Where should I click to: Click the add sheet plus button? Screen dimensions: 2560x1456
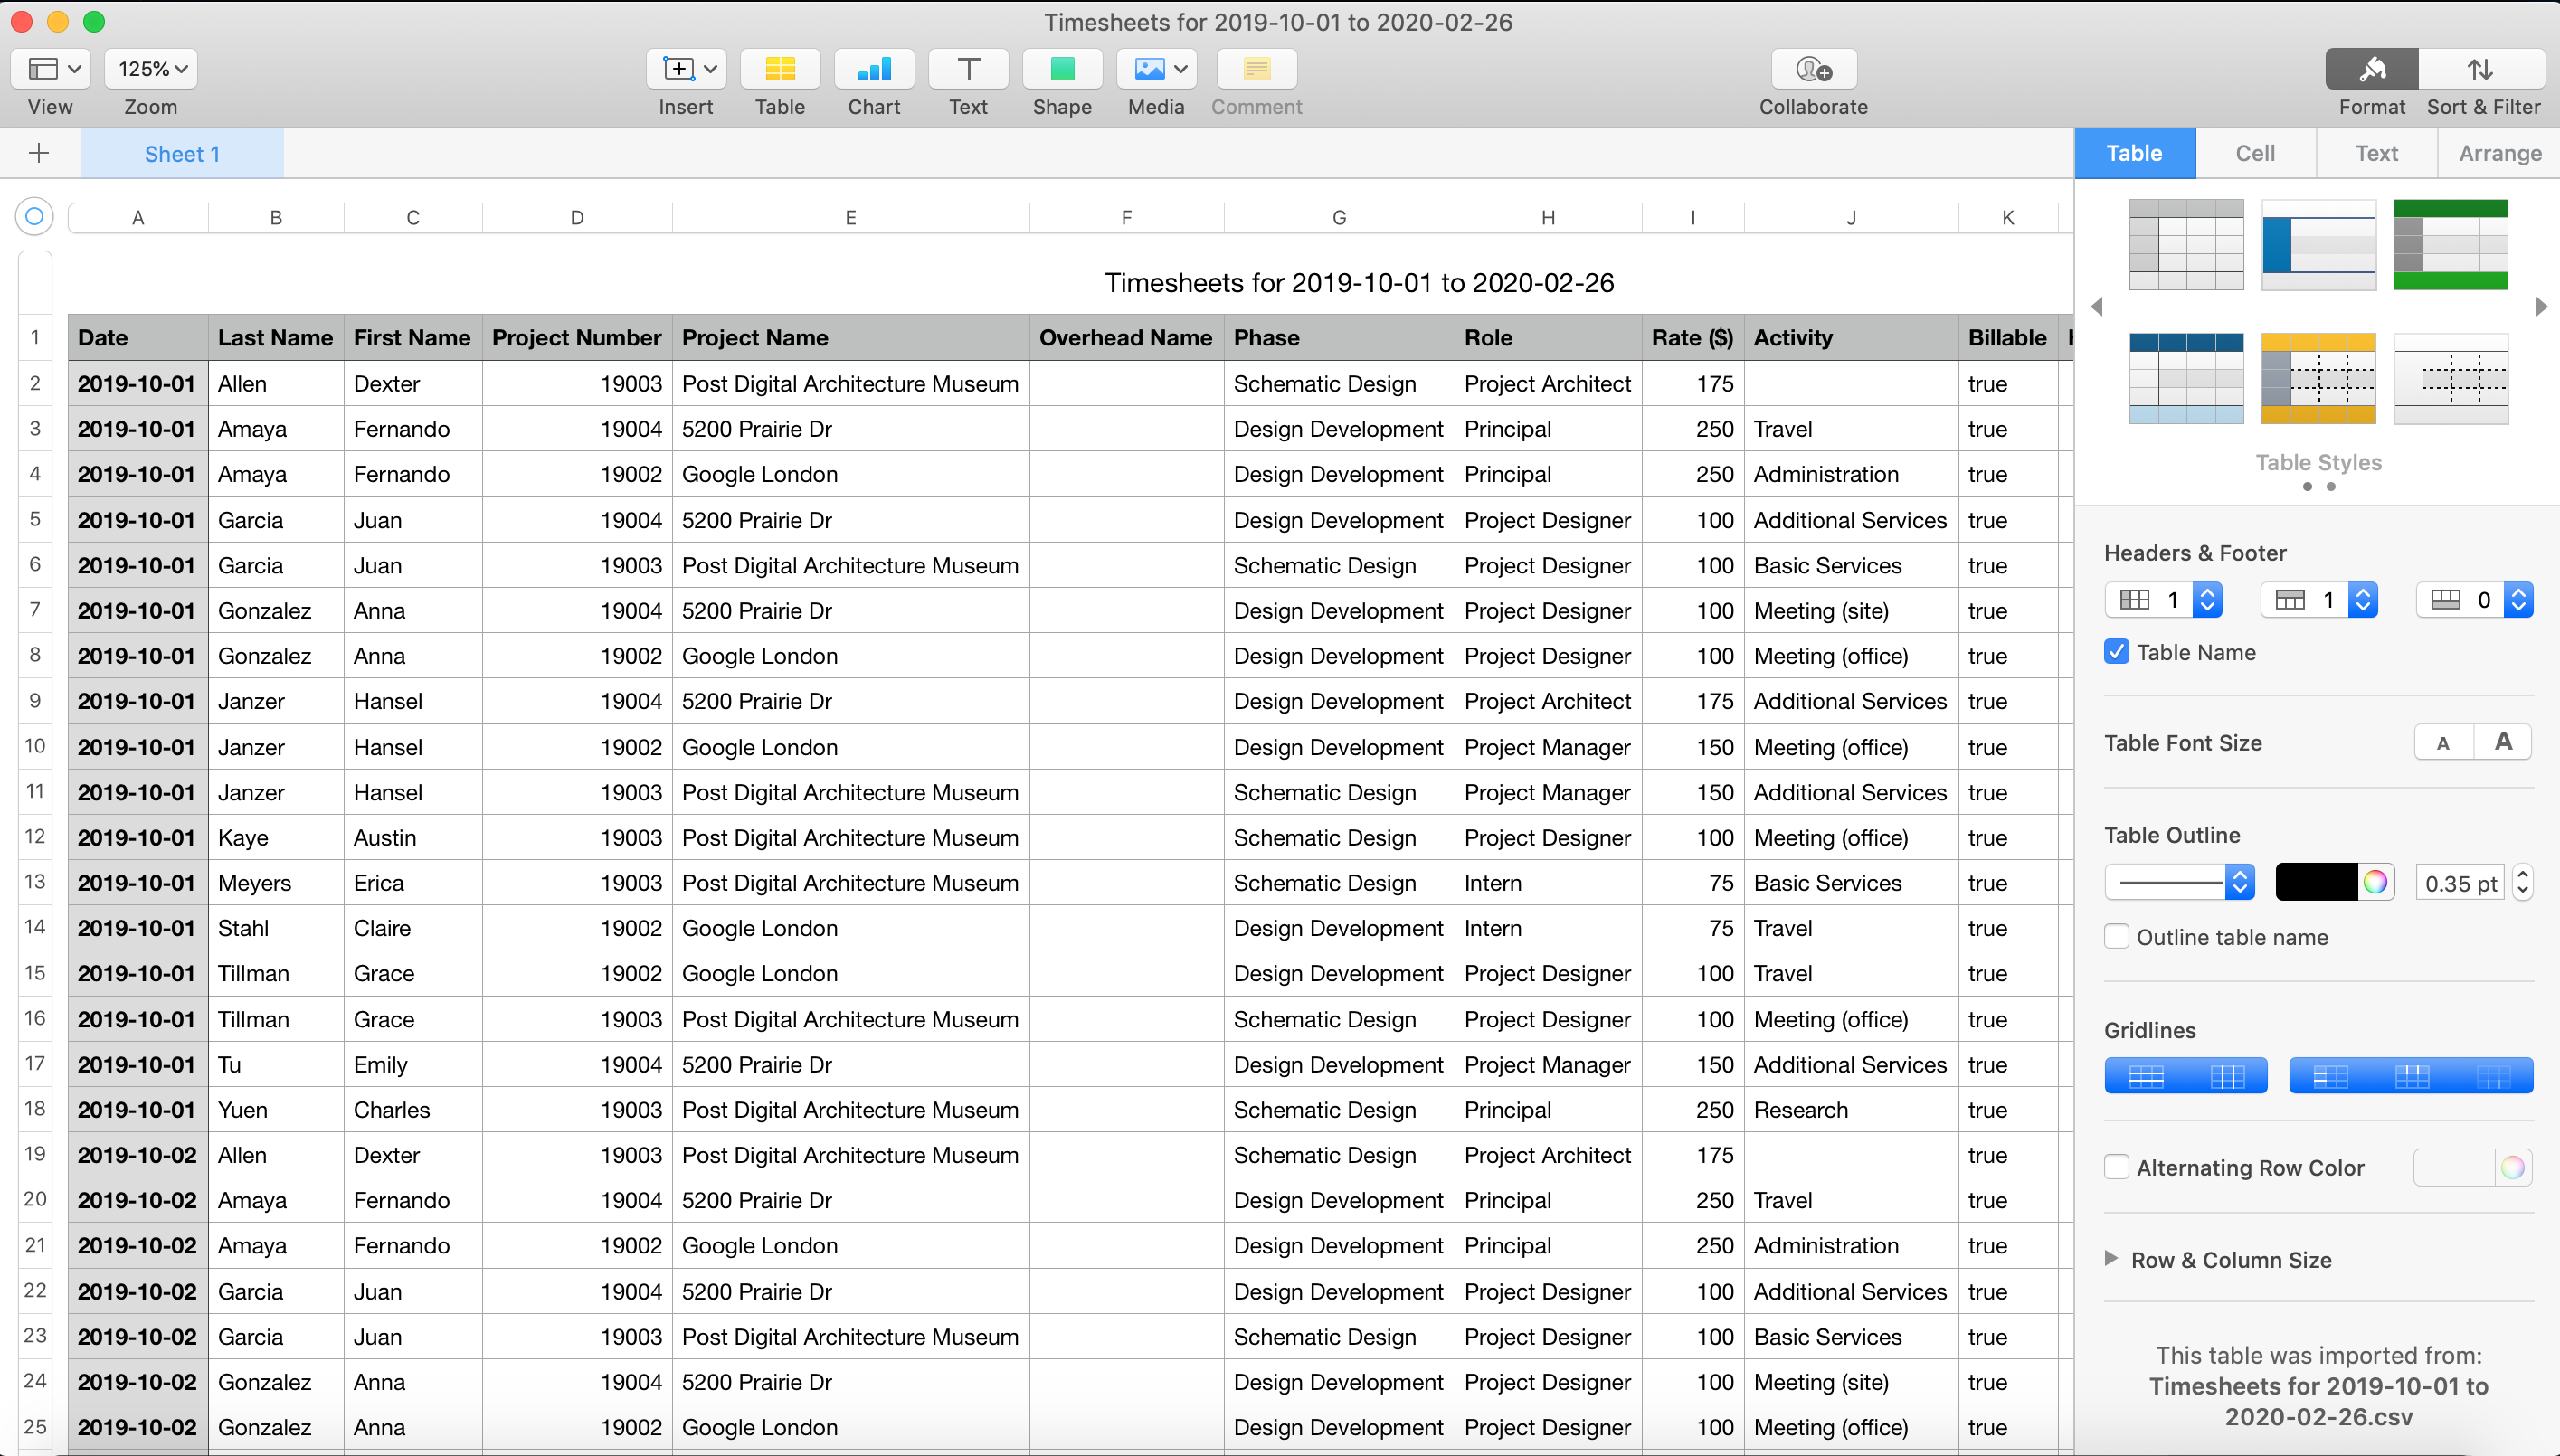tap(39, 153)
